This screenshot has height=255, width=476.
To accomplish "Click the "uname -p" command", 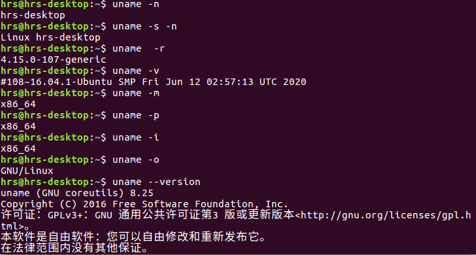I will tap(136, 116).
